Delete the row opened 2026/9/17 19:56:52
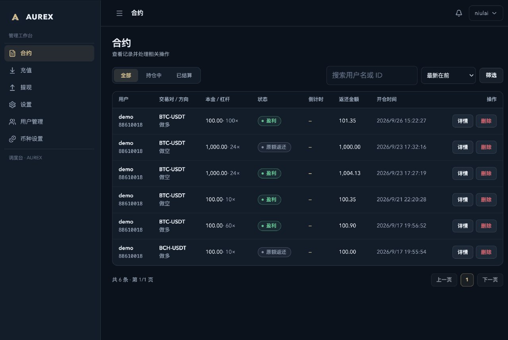The width and height of the screenshot is (508, 340). (x=486, y=226)
